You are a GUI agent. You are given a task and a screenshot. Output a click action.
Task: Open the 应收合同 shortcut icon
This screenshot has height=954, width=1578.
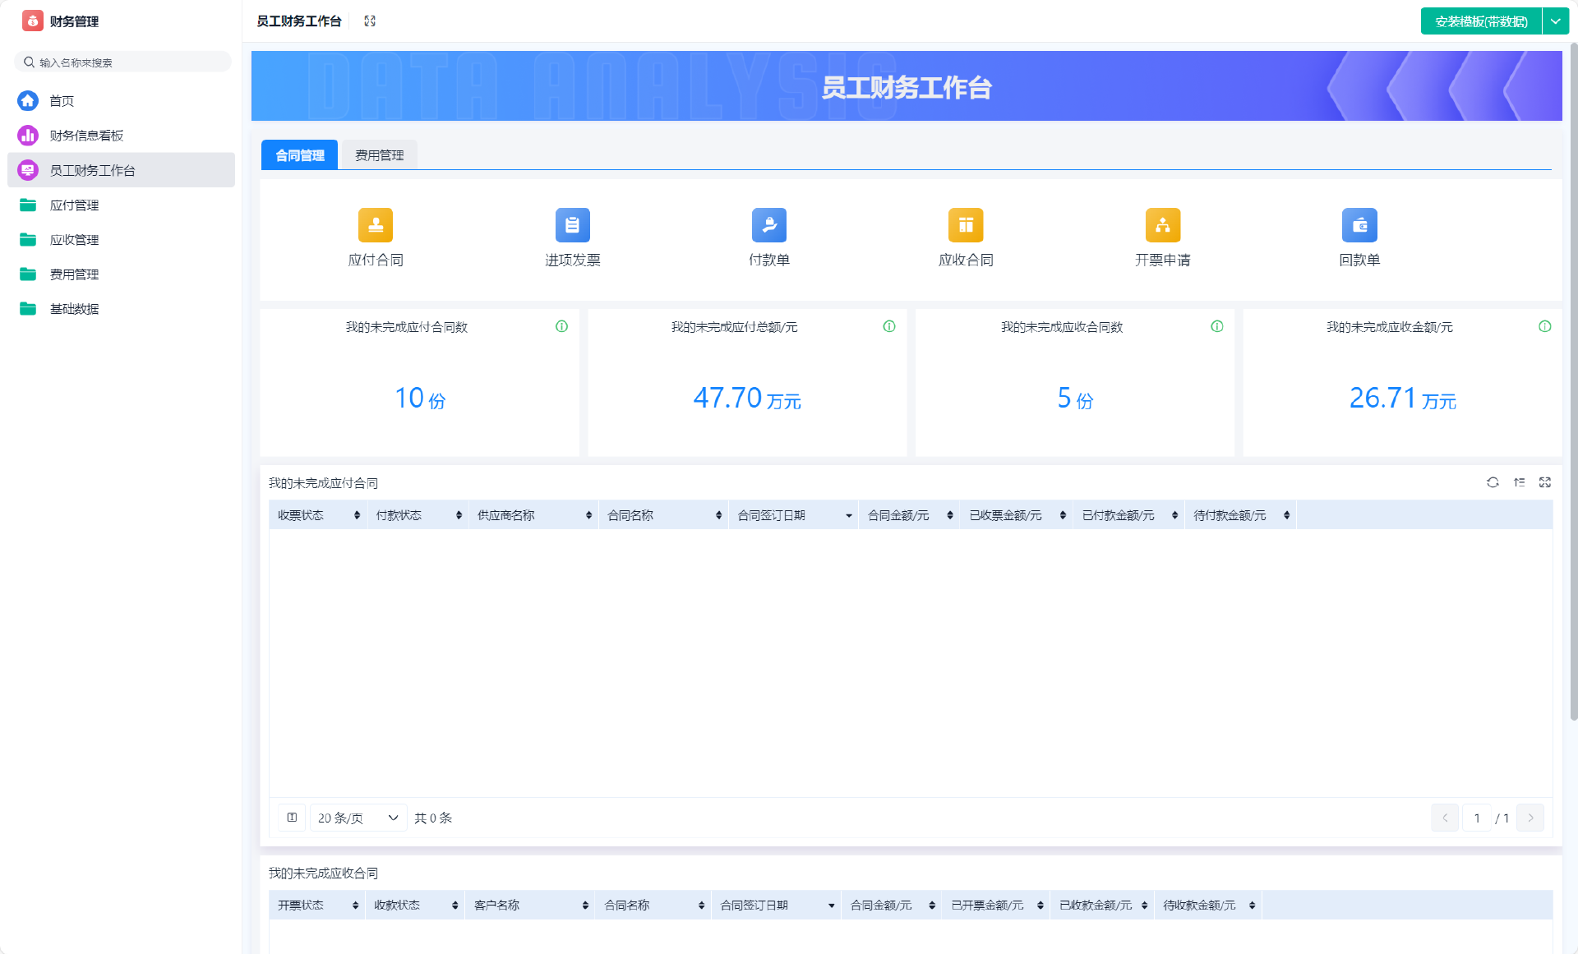pos(966,225)
